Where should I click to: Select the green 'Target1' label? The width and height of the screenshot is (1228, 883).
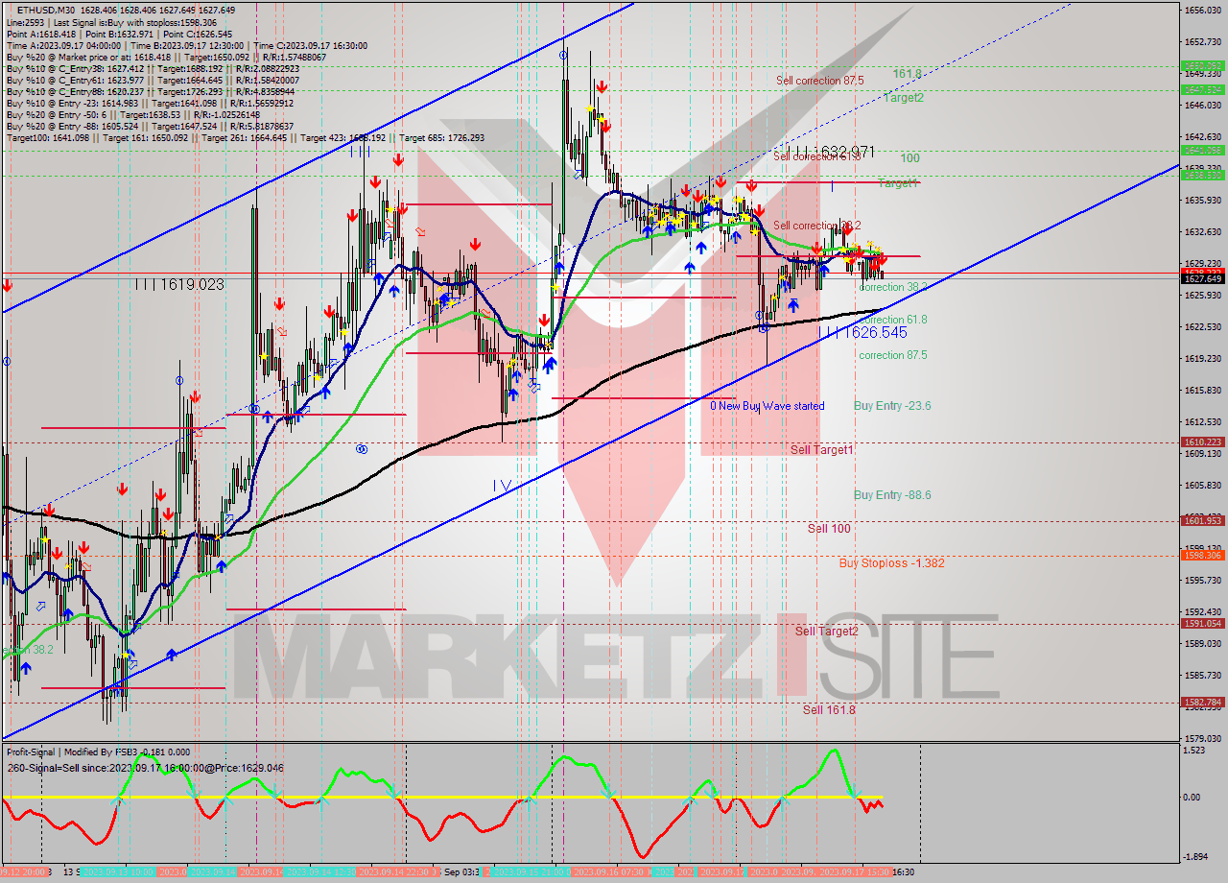coord(898,182)
